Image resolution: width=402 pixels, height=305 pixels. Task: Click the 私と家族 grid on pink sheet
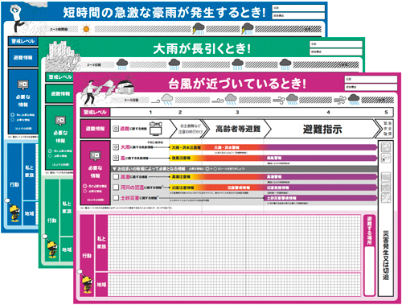234,242
